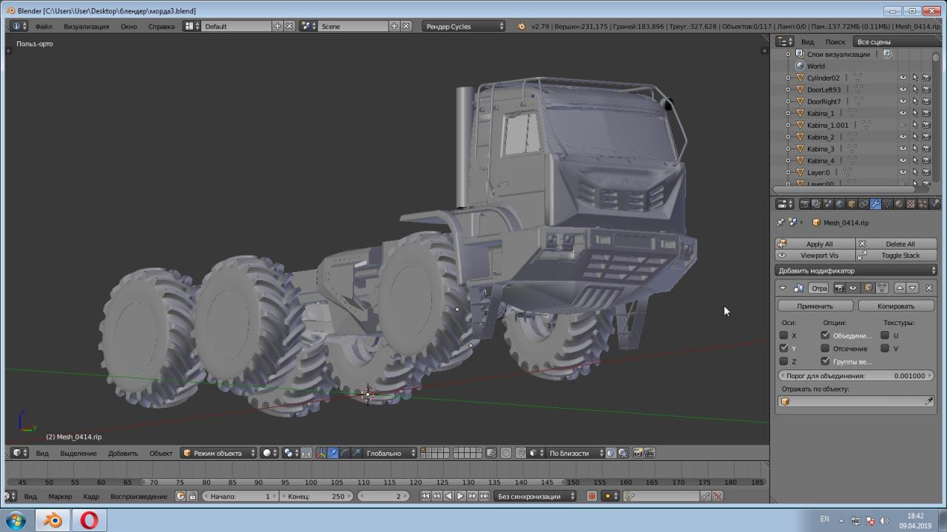947x532 pixels.
Task: Move the modifier up with the arrow
Action: point(900,288)
